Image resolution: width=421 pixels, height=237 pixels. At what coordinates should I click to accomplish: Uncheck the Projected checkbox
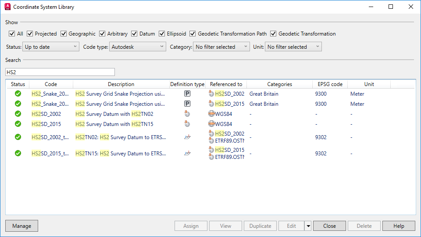coord(30,34)
